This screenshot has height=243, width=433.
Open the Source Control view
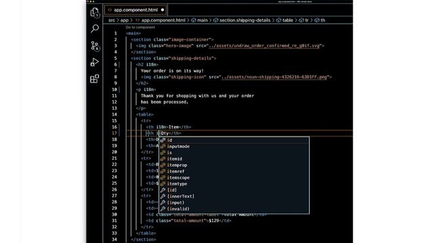[x=95, y=45]
